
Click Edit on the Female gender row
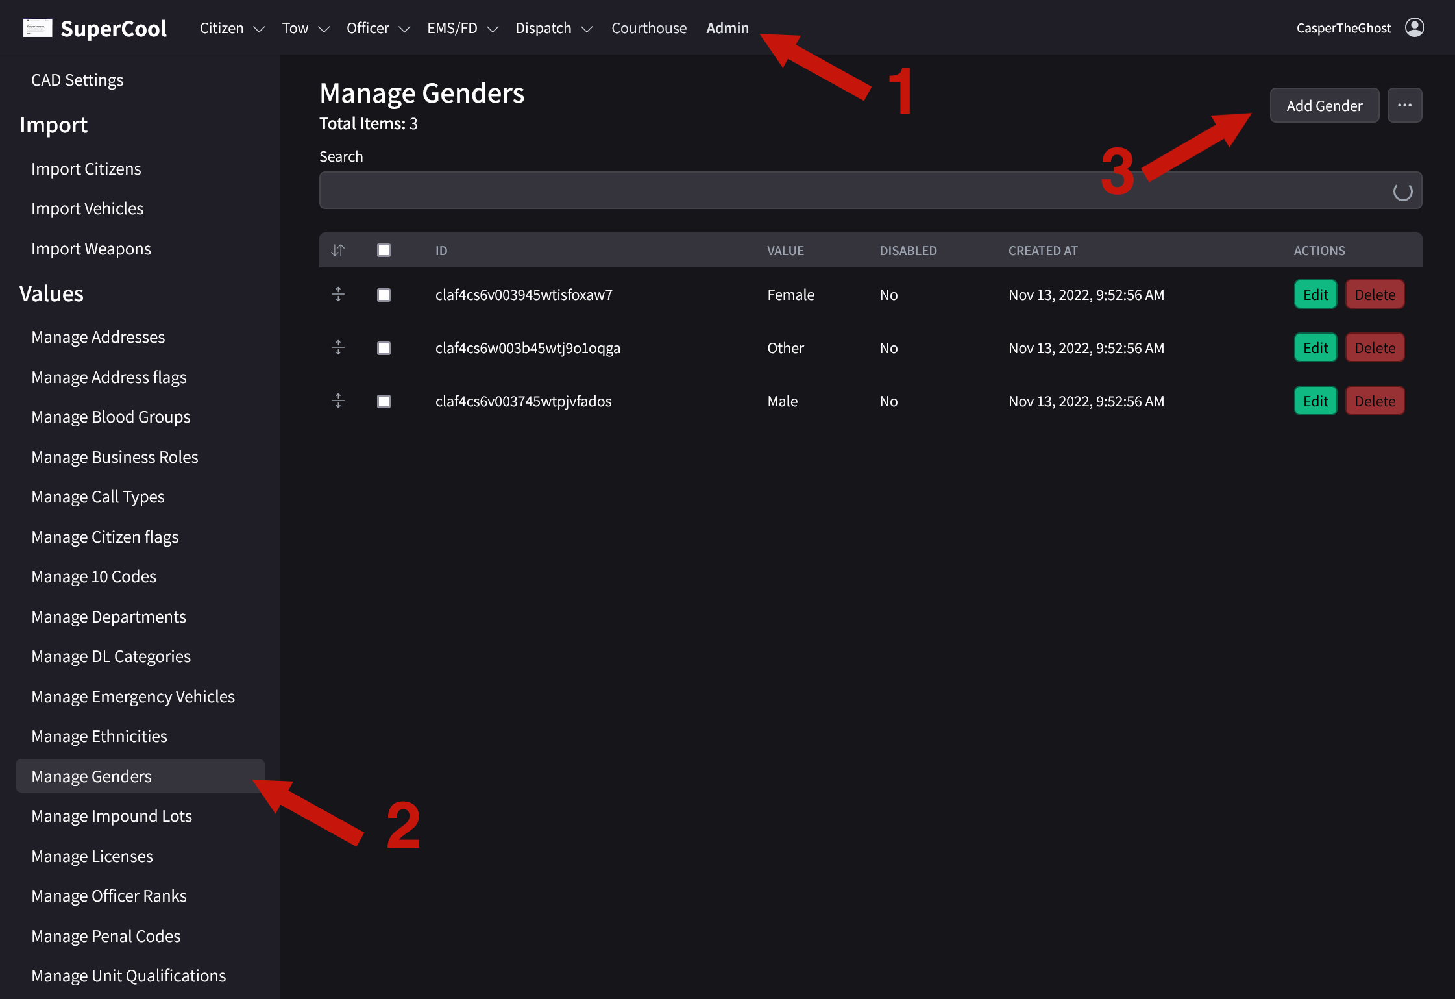(x=1315, y=294)
